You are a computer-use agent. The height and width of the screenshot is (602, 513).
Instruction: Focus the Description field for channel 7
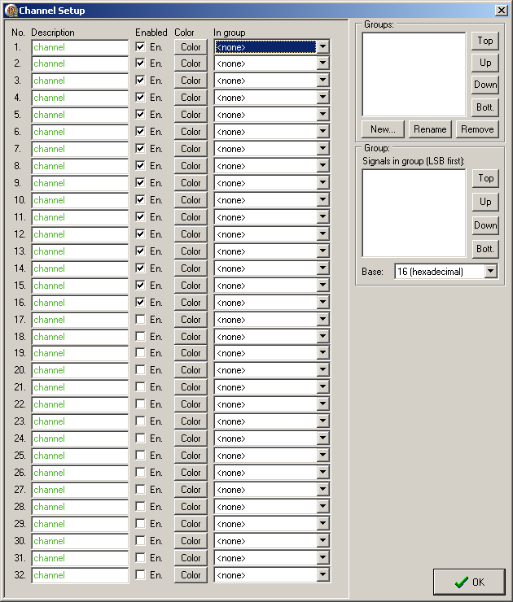(x=80, y=149)
